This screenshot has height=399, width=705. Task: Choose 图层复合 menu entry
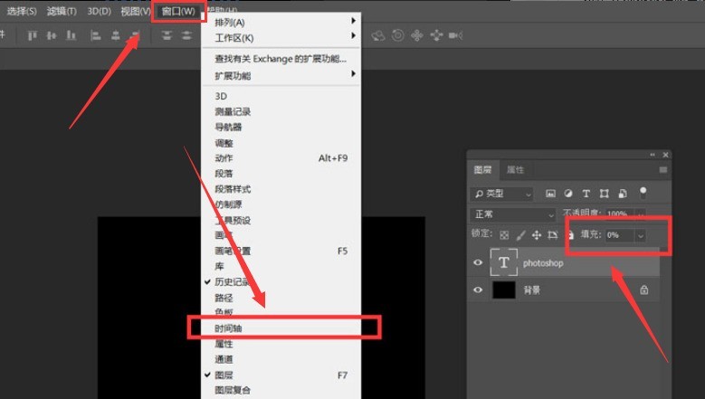(281, 390)
